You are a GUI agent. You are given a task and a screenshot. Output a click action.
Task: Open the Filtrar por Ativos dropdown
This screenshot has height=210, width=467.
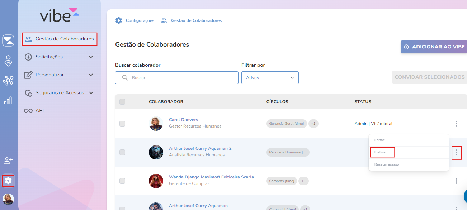[x=270, y=78]
